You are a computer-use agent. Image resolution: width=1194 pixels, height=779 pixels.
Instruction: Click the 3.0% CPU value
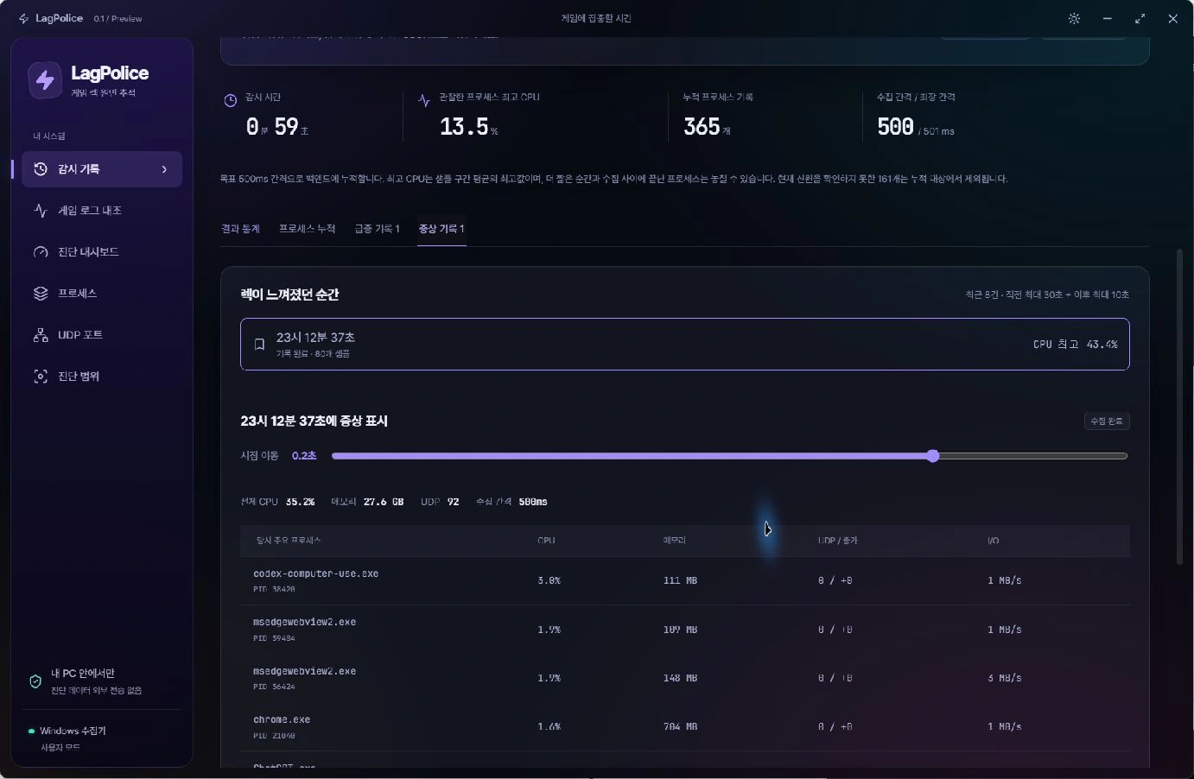tap(549, 580)
